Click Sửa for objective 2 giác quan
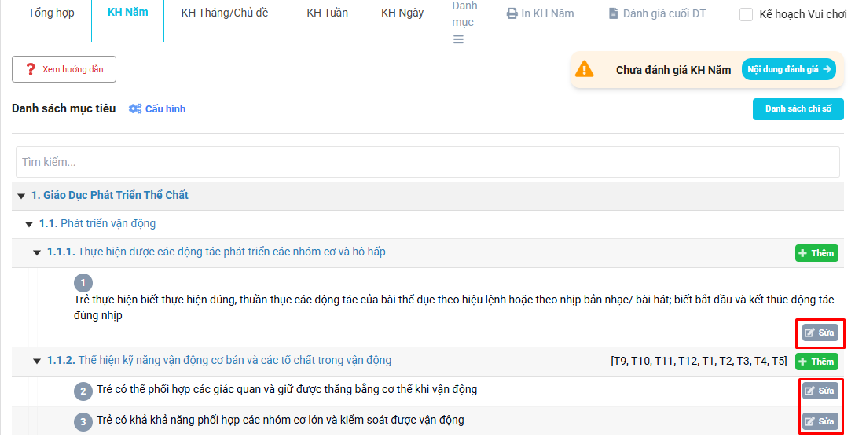The width and height of the screenshot is (855, 441). click(820, 391)
